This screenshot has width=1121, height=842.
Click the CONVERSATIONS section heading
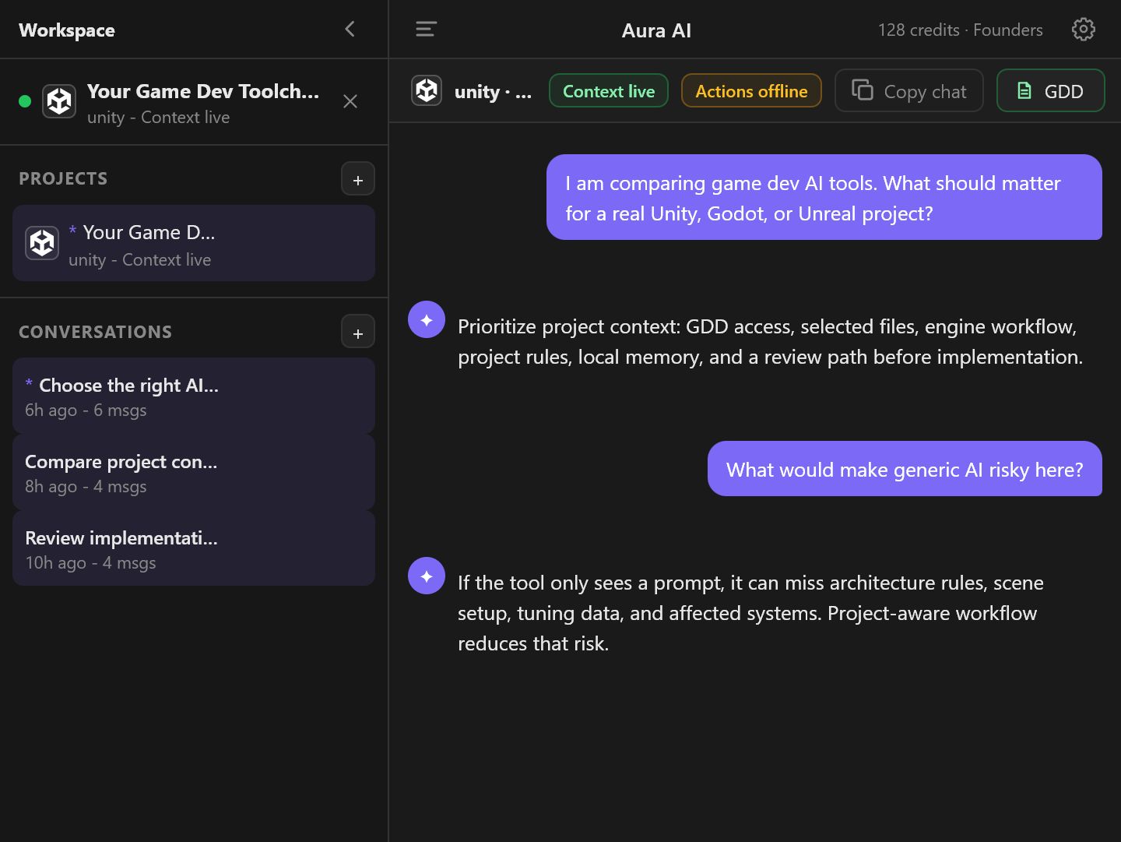click(x=95, y=332)
